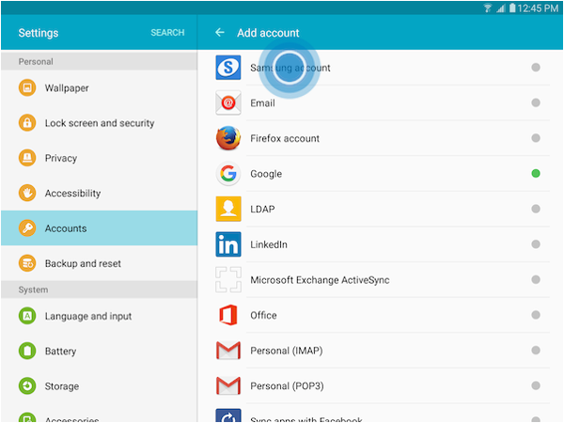Viewport: 564px width, 423px height.
Task: Tap the Email row status dot
Action: 536,102
